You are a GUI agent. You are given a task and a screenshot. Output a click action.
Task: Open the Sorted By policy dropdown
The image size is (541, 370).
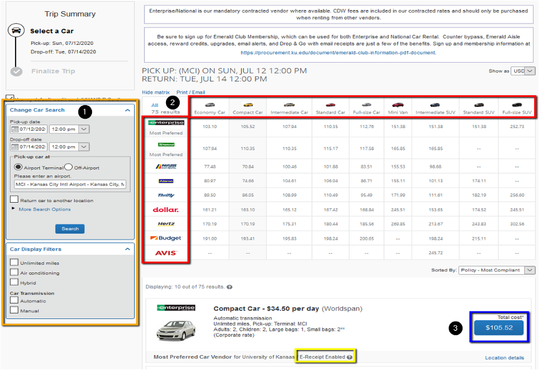pyautogui.click(x=497, y=271)
